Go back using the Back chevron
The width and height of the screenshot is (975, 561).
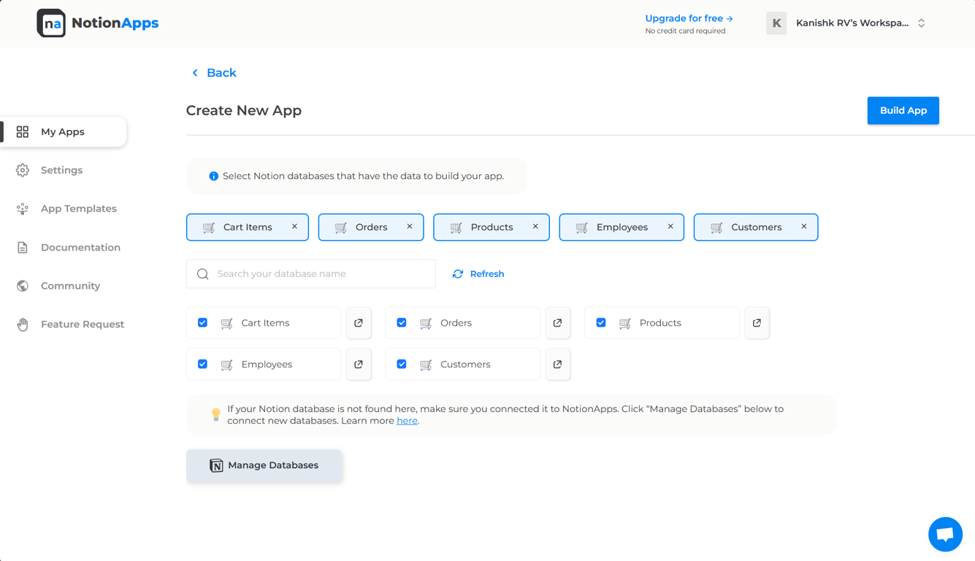[x=195, y=73]
